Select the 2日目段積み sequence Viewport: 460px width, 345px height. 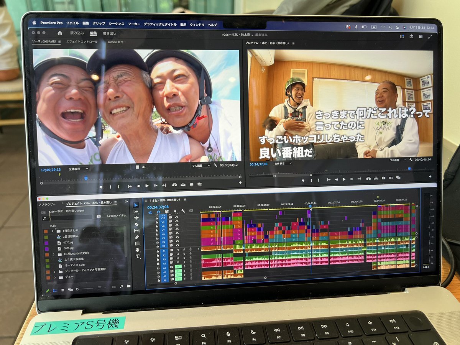[x=71, y=237]
